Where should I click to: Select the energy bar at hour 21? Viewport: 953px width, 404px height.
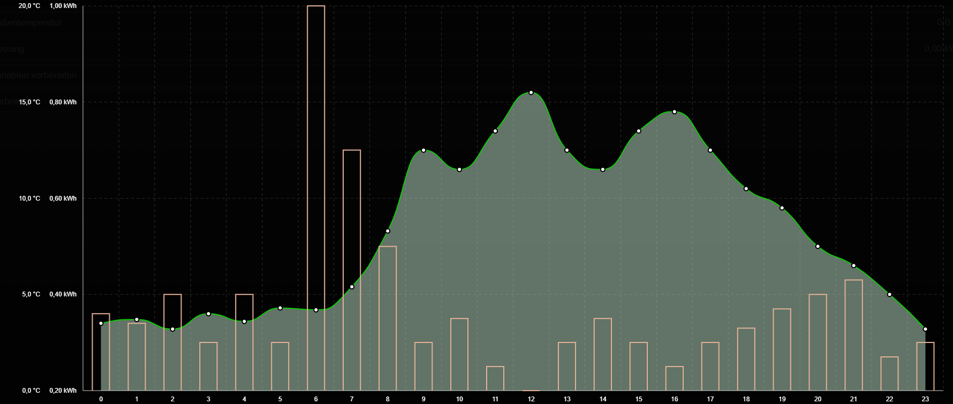coord(853,335)
